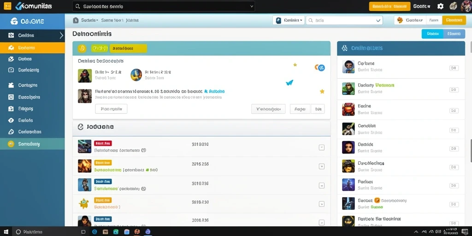Image resolution: width=472 pixels, height=236 pixels.
Task: Open the dropdown with the dark blue icon in the subheader
Action: pos(289,20)
